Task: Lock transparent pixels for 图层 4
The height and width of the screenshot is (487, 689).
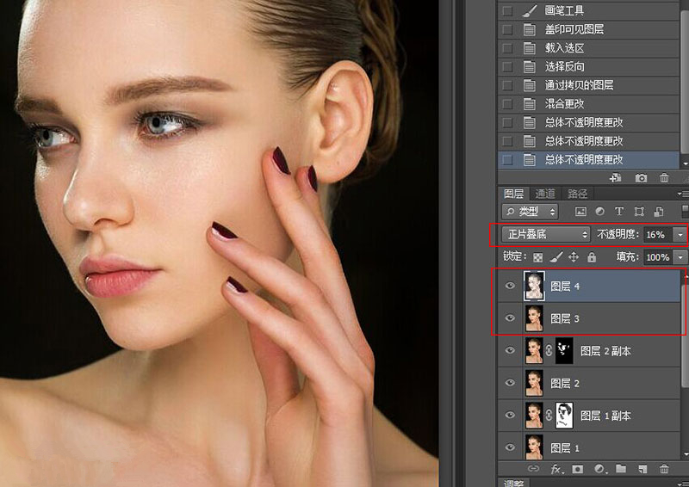Action: tap(537, 257)
